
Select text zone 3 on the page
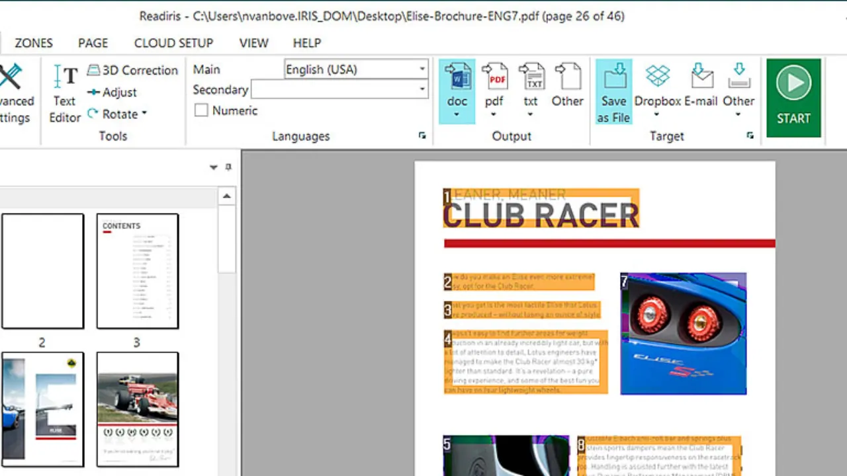[522, 310]
